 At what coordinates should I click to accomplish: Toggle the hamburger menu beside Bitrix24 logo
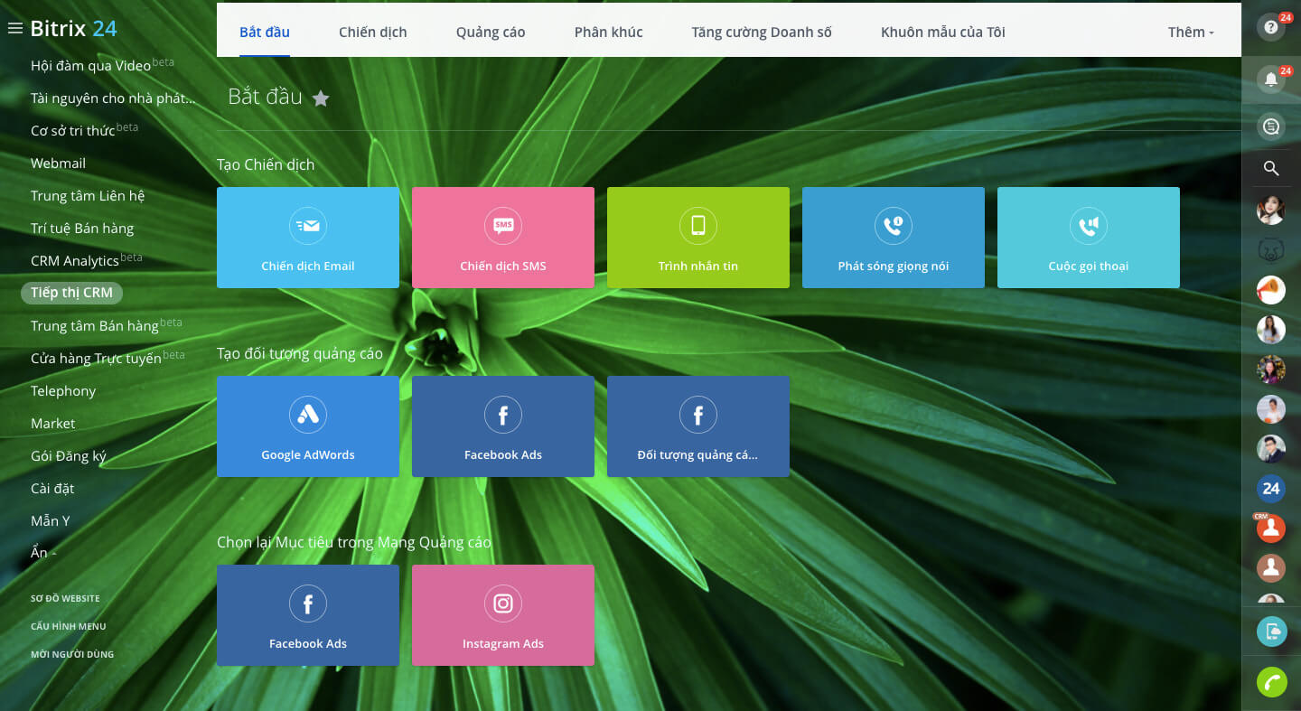click(x=14, y=28)
